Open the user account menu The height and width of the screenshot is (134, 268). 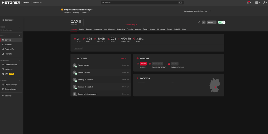click(x=264, y=3)
